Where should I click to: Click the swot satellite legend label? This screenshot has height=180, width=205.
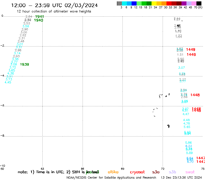190,172
